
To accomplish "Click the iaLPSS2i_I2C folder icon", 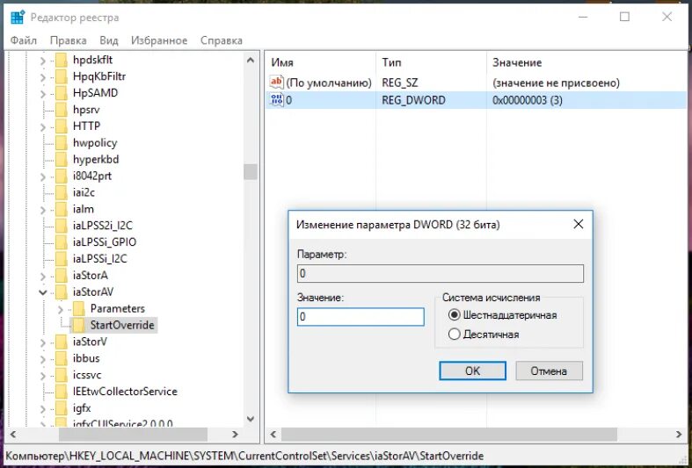I will pos(62,226).
